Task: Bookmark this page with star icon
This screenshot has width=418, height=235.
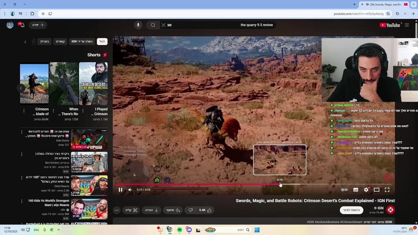Action: [43, 14]
